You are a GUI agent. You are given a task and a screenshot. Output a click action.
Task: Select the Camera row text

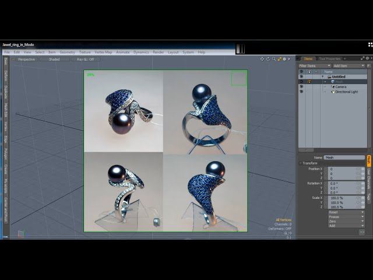click(340, 87)
